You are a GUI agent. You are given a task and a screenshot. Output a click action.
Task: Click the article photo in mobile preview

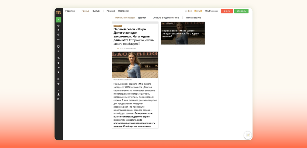click(x=135, y=65)
